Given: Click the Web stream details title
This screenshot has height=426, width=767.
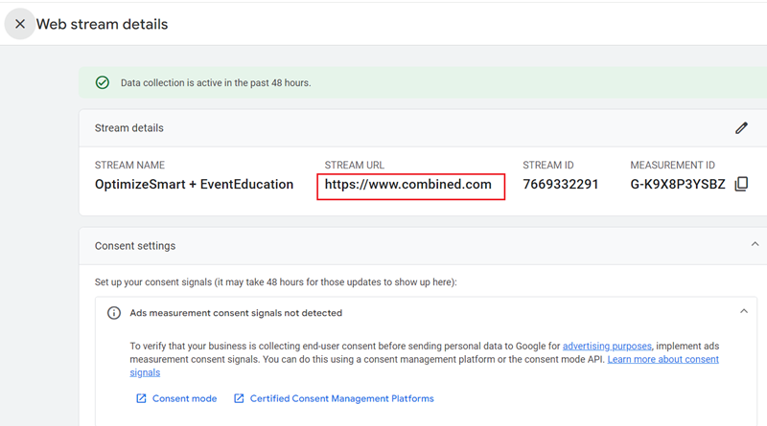Looking at the screenshot, I should [102, 24].
